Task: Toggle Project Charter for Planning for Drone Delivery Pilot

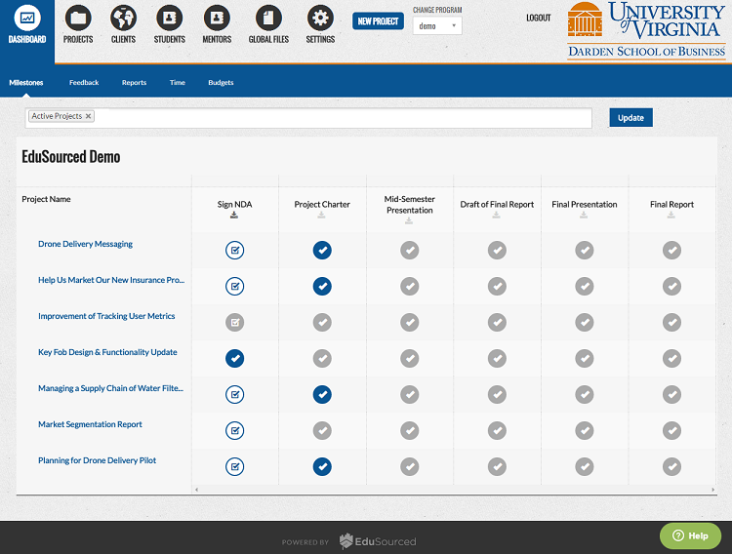Action: 322,466
